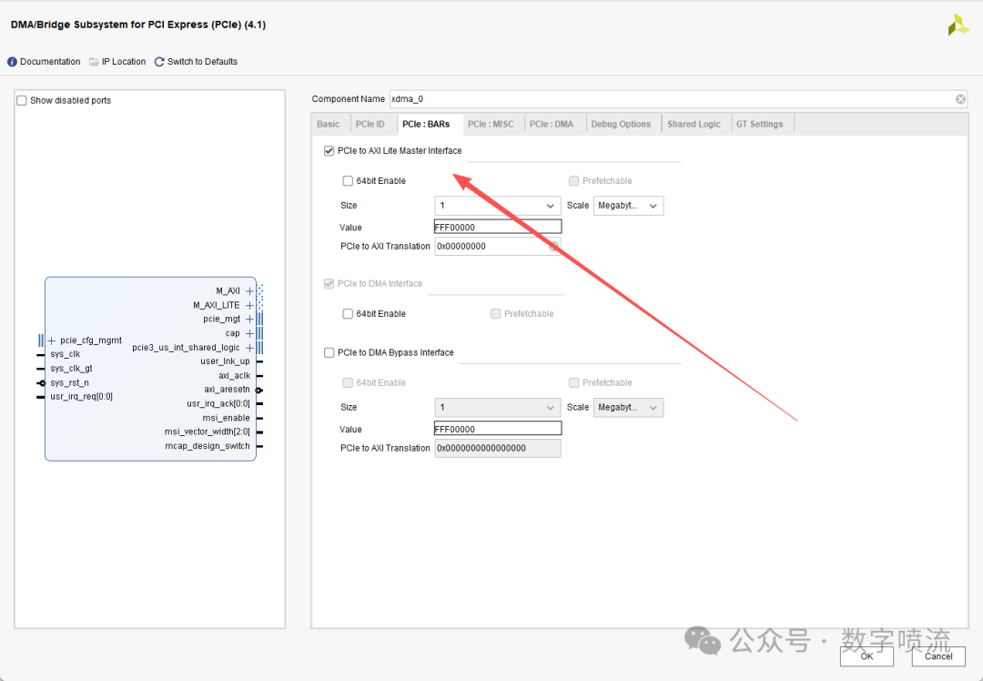This screenshot has width=983, height=681.
Task: Click the IP Location link text
Action: pos(124,61)
